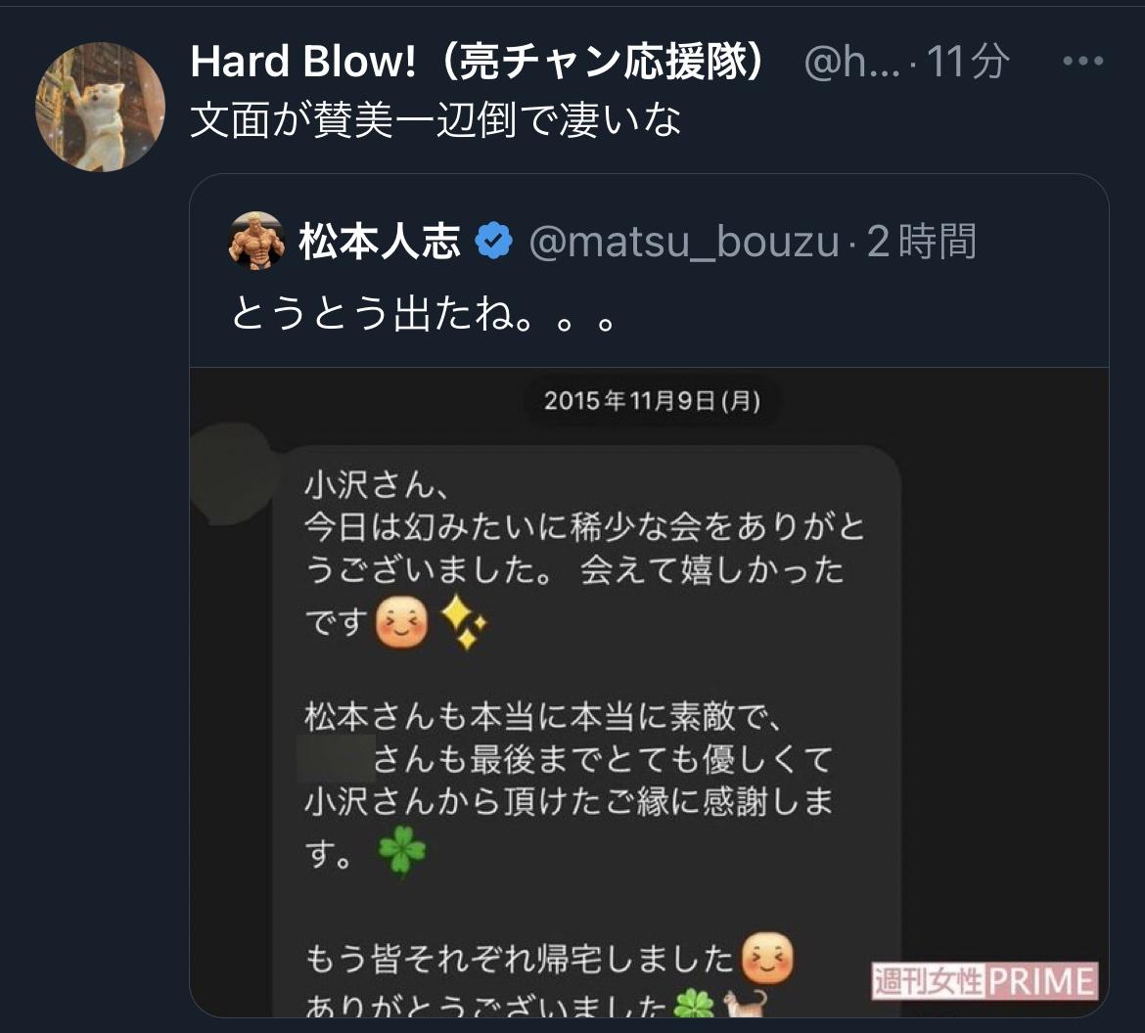Click the tweet text 文面が賛美一辺倒で凄いな

pyautogui.click(x=435, y=120)
